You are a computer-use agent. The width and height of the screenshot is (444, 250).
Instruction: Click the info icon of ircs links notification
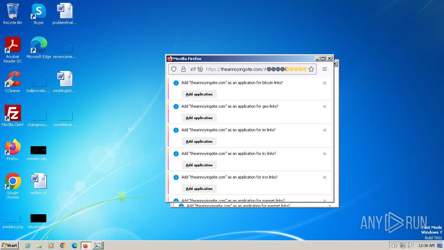click(176, 177)
